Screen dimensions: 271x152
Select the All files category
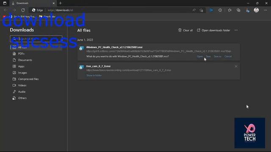pyautogui.click(x=36, y=47)
